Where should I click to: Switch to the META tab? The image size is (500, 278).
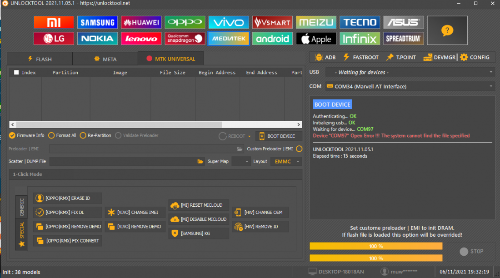pos(105,59)
